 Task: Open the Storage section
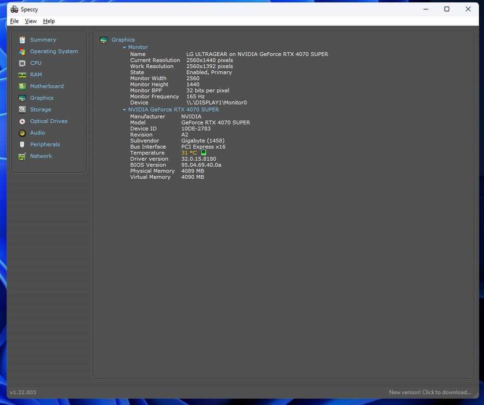pos(40,110)
